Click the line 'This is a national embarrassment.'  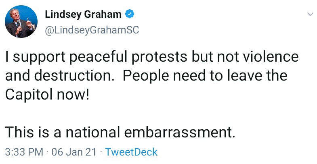point(120,132)
